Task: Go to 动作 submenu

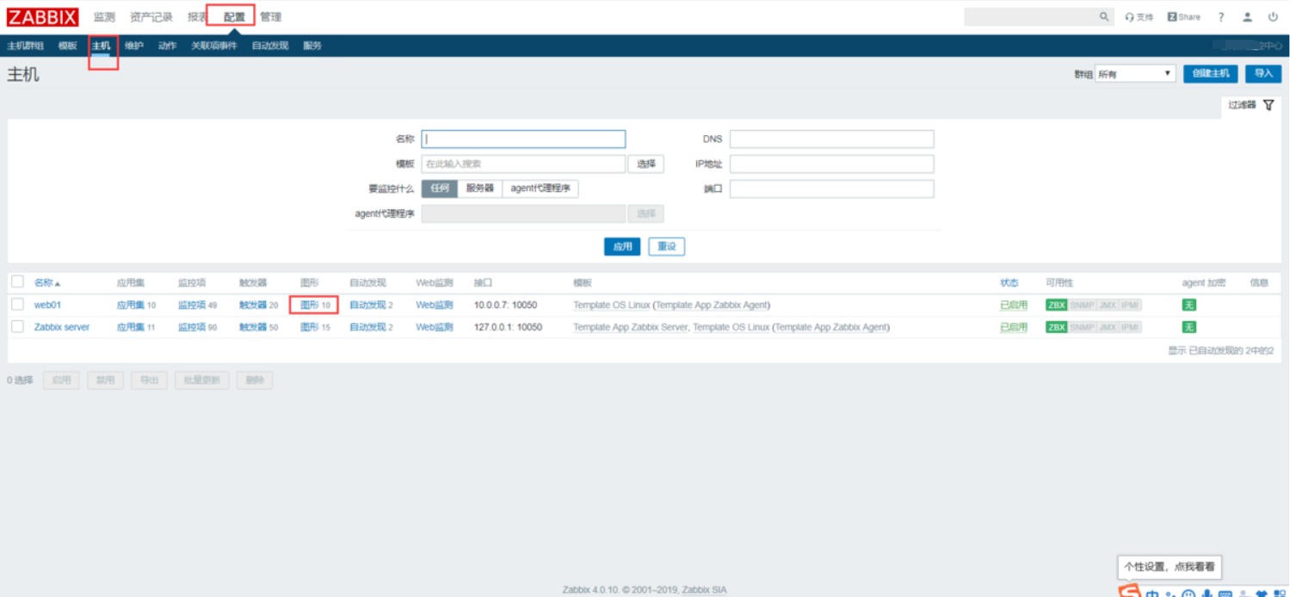Action: 168,46
